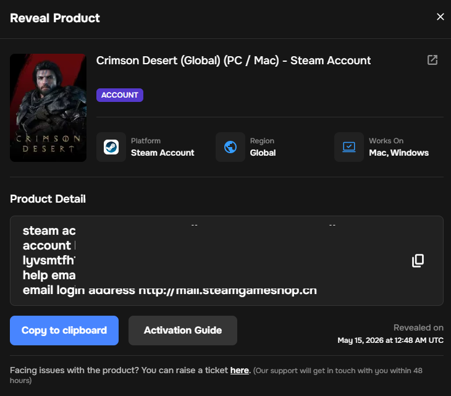Image resolution: width=451 pixels, height=396 pixels.
Task: Open product page via external link icon
Action: pyautogui.click(x=432, y=60)
